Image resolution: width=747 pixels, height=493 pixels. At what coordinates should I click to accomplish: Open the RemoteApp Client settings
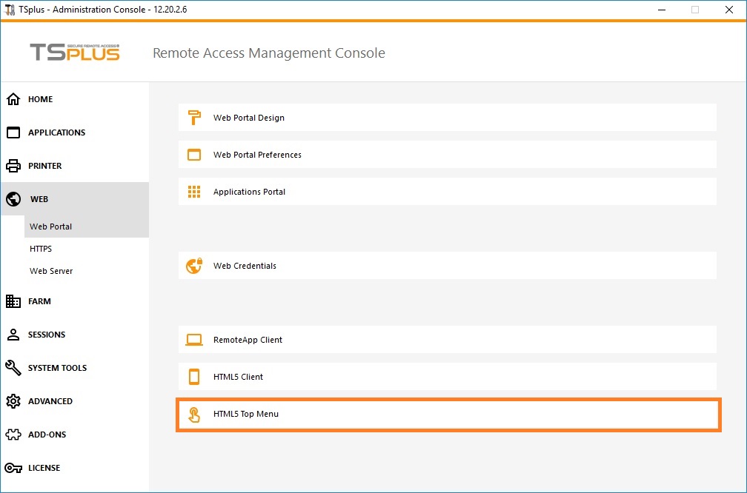(x=248, y=340)
